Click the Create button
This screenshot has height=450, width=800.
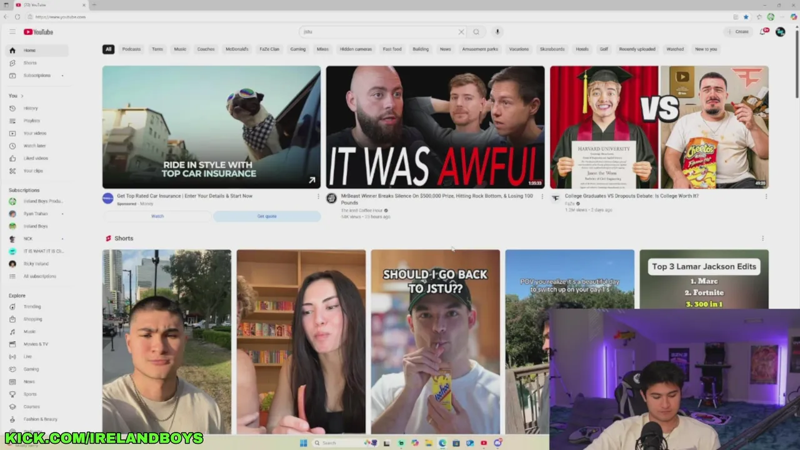pos(738,32)
